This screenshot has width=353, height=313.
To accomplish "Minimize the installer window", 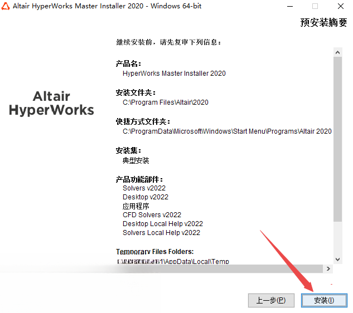I will click(290, 6).
